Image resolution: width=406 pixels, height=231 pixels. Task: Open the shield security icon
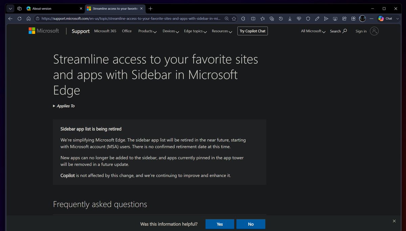(308, 19)
